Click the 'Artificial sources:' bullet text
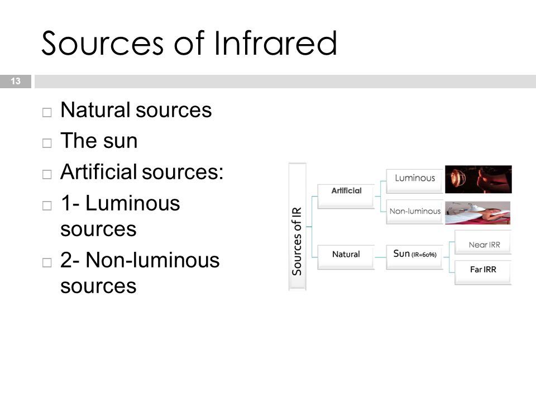Image resolution: width=536 pixels, height=402 pixels. coord(141,171)
